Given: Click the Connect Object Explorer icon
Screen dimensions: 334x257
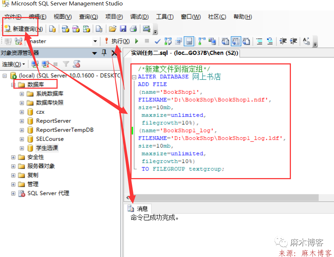Looking at the screenshot, I should pos(34,64).
